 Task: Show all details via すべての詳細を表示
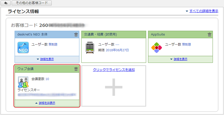tap(204, 11)
